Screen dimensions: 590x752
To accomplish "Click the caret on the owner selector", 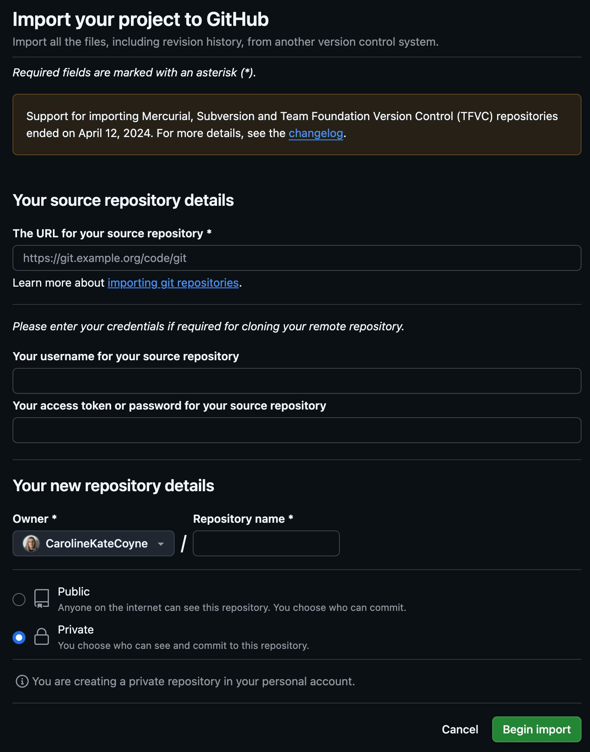I will [161, 543].
